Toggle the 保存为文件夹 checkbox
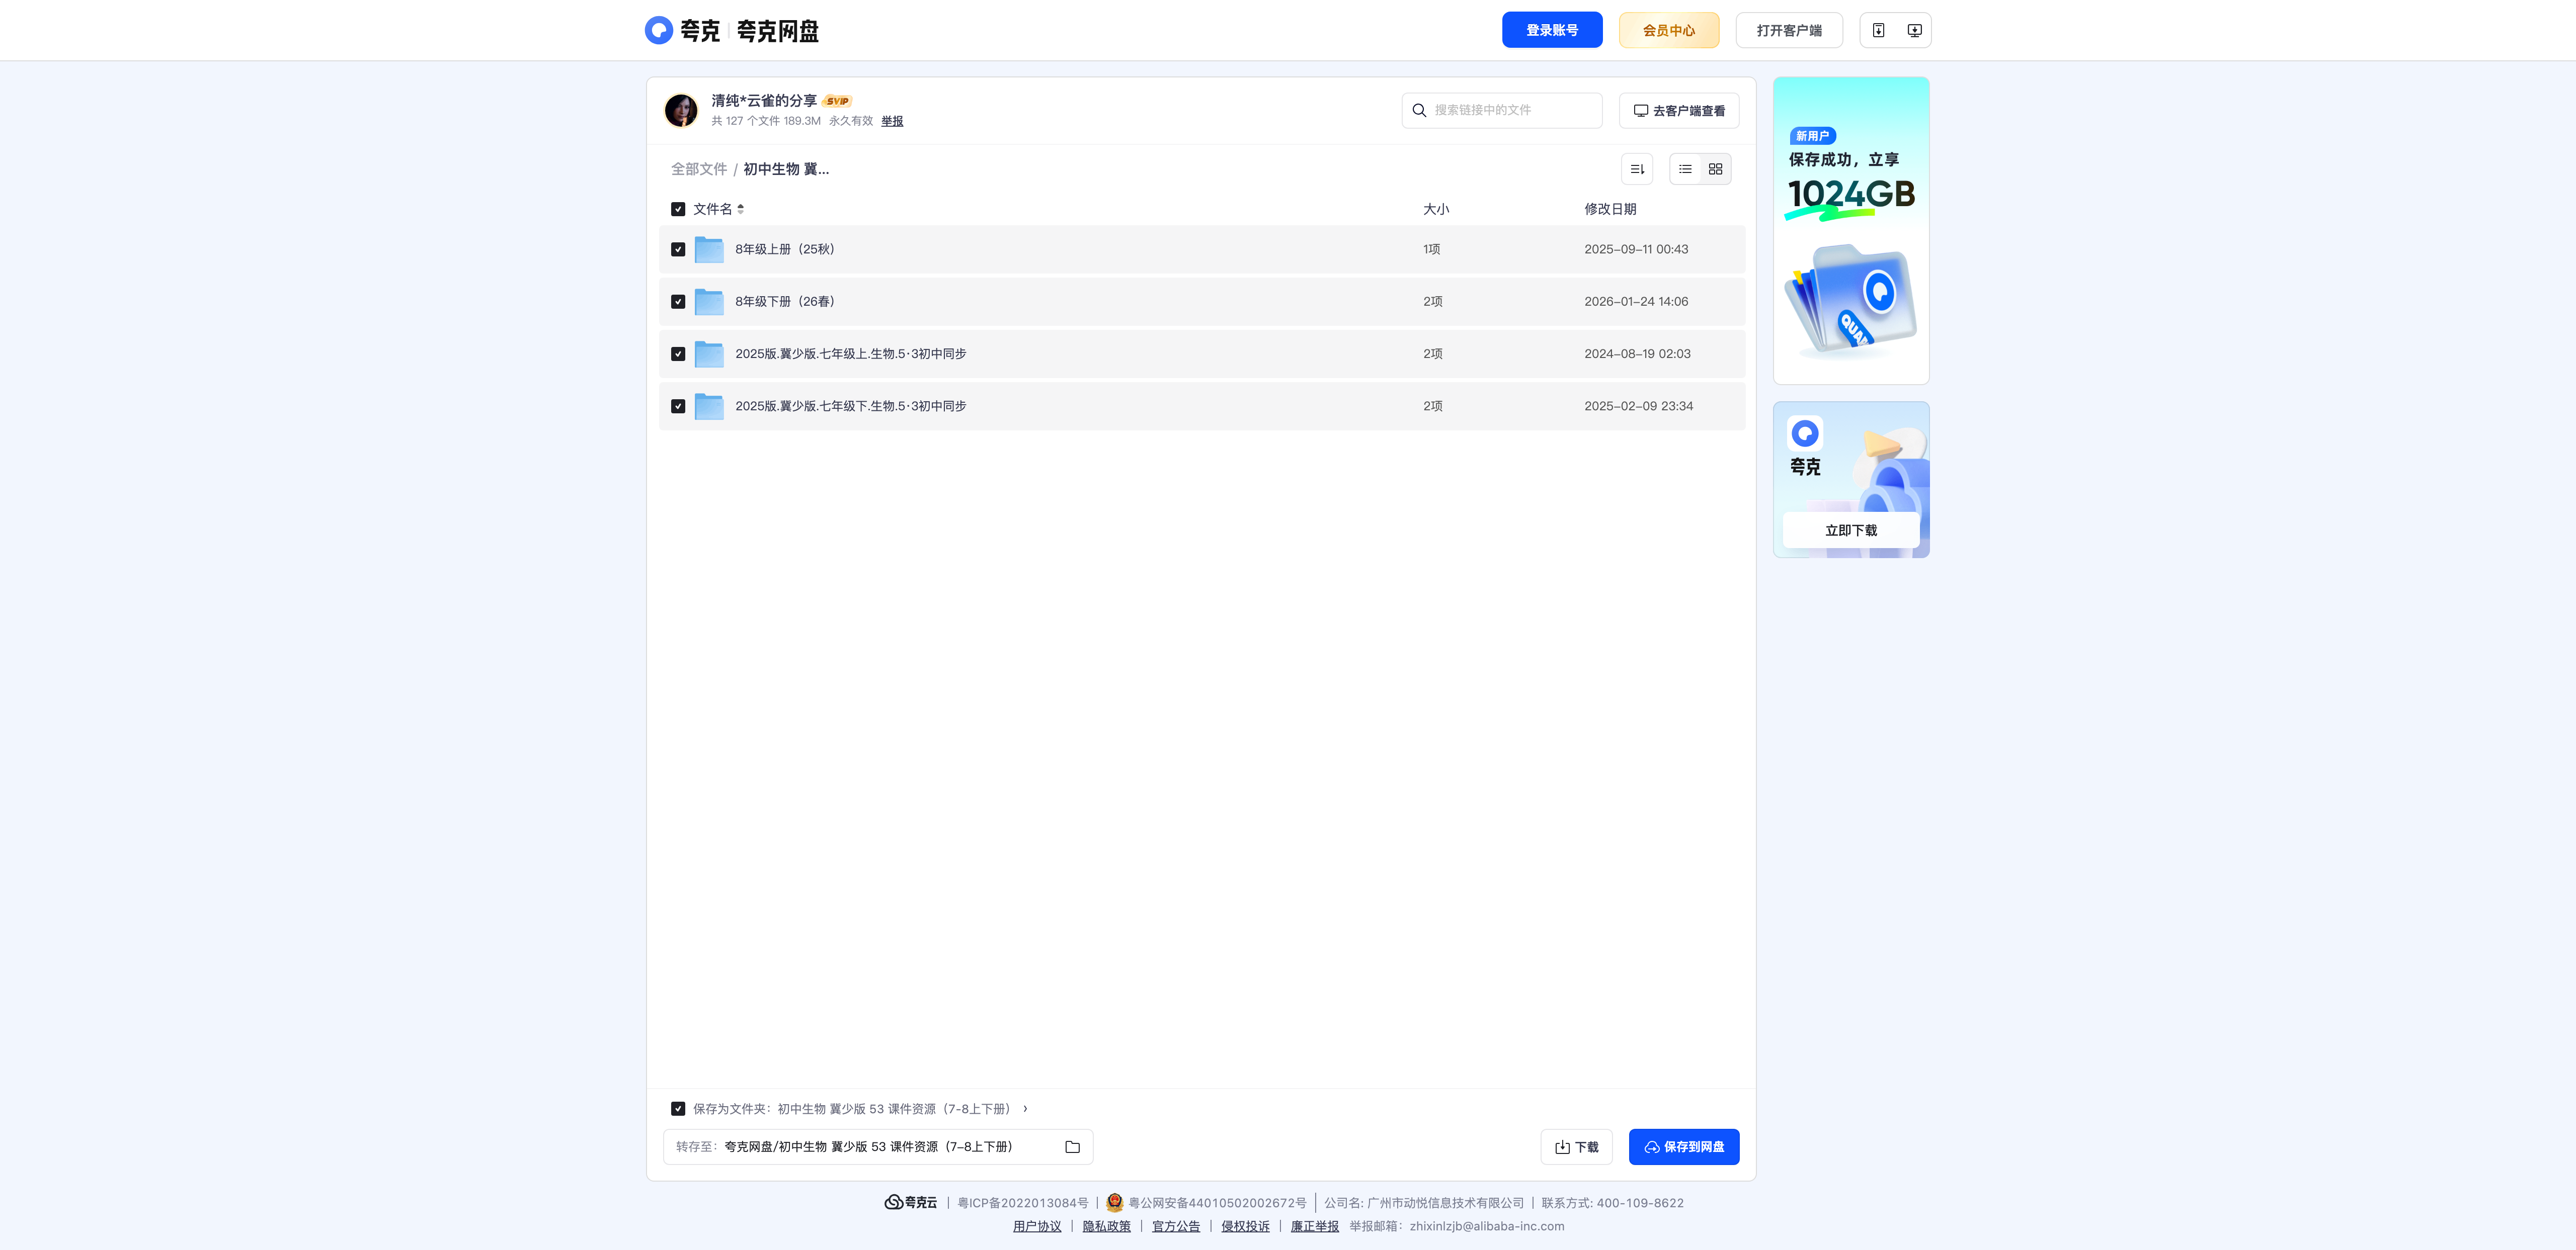The height and width of the screenshot is (1250, 2576). pos(678,1108)
